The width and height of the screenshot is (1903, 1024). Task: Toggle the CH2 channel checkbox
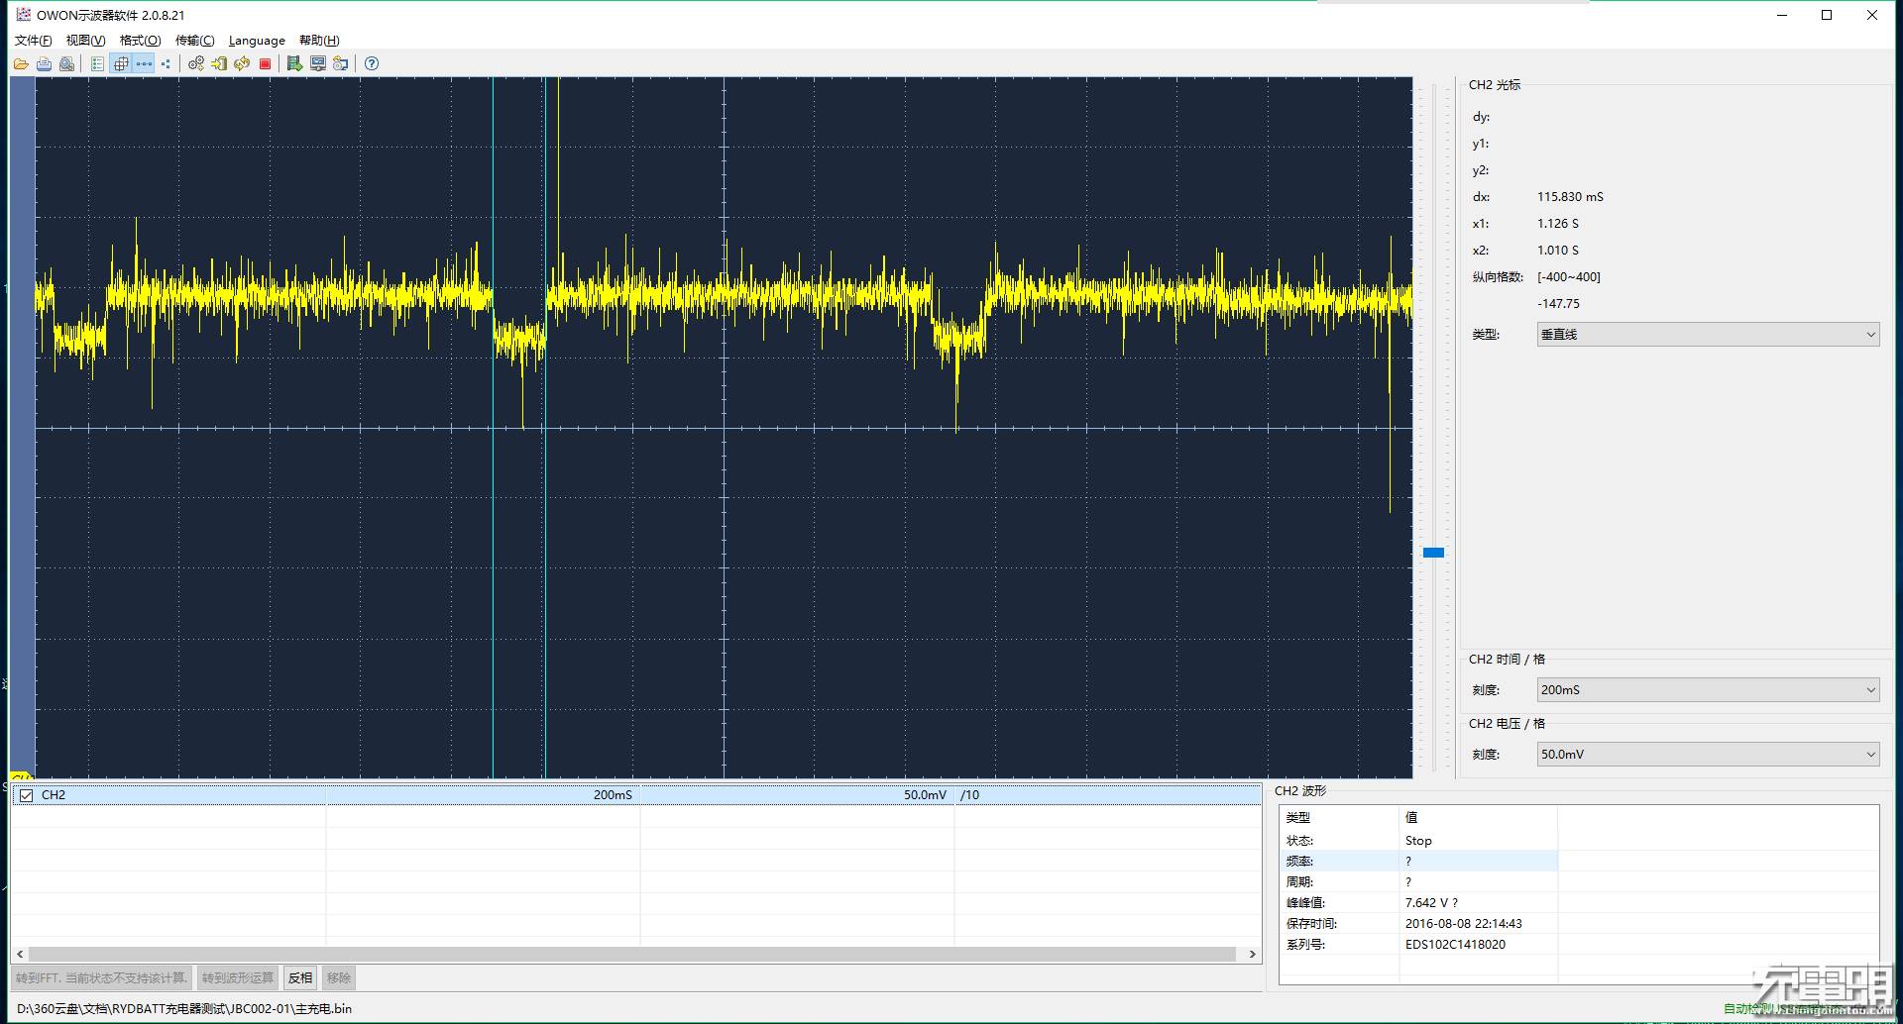(x=27, y=795)
